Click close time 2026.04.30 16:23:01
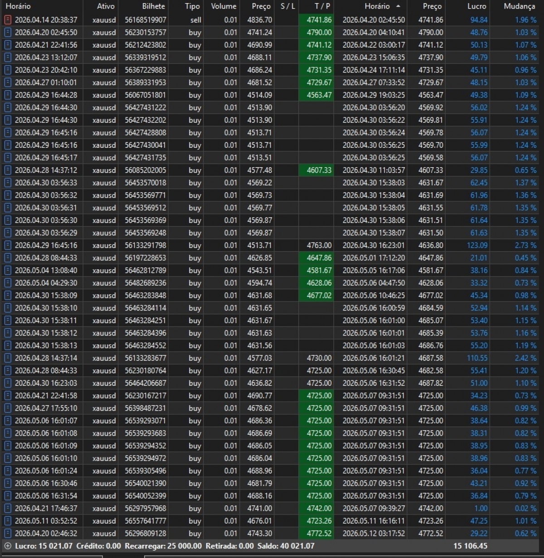544x558 pixels. click(x=374, y=245)
